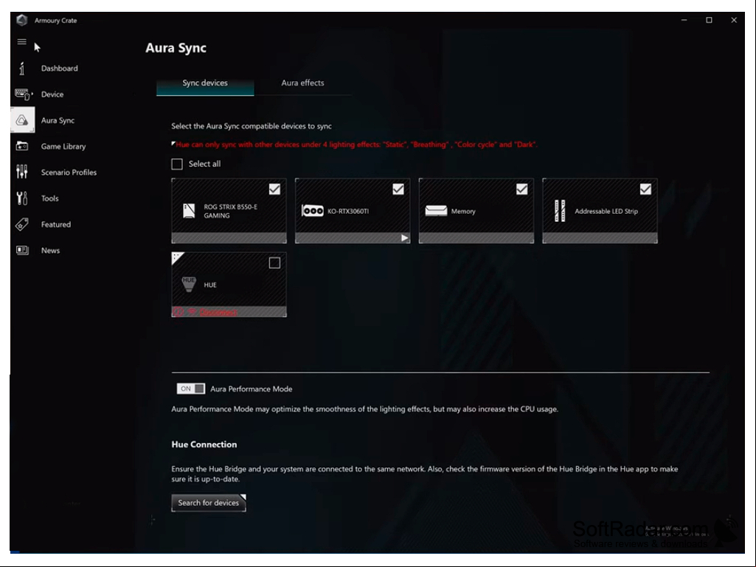Click the Search for devices button
The width and height of the screenshot is (756, 567).
click(x=208, y=502)
